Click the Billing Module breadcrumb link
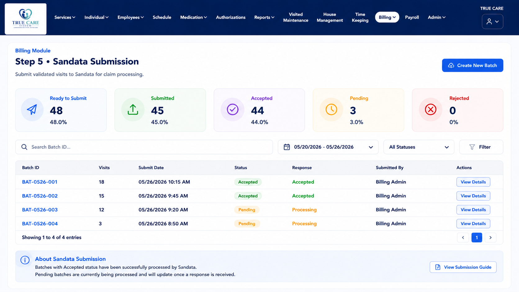The image size is (519, 292). 33,51
